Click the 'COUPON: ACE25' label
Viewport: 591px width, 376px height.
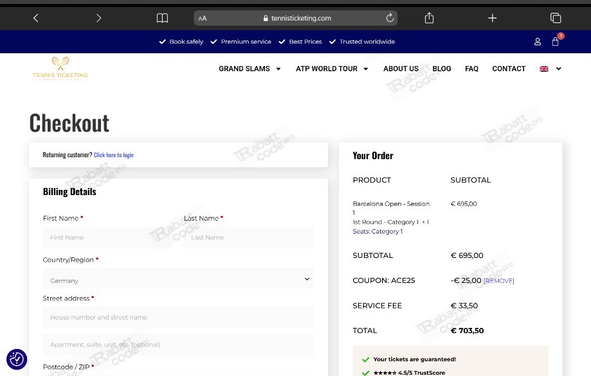pos(384,280)
